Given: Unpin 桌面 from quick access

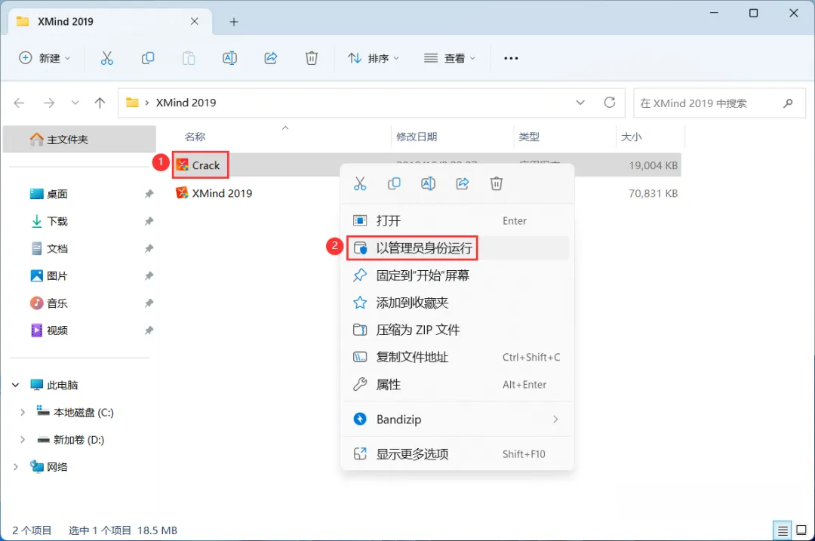Looking at the screenshot, I should click(x=149, y=194).
